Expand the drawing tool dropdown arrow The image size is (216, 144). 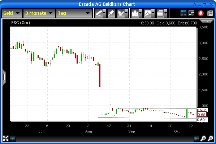(104, 13)
